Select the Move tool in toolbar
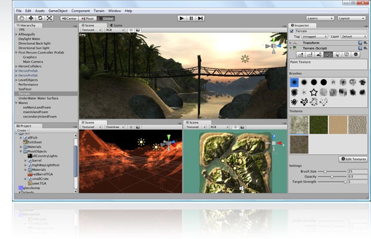The height and width of the screenshot is (239, 371). pos(31,19)
